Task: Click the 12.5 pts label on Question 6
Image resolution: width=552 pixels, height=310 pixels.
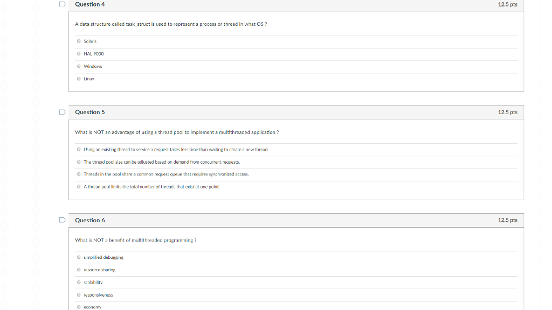Action: coord(508,220)
